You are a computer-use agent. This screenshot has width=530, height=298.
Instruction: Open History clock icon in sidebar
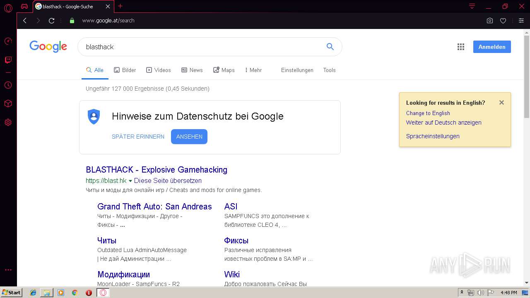pyautogui.click(x=8, y=85)
